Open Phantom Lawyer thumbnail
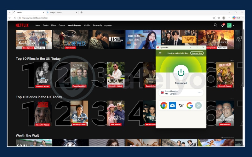This screenshot has width=252, height=157. (x=180, y=38)
